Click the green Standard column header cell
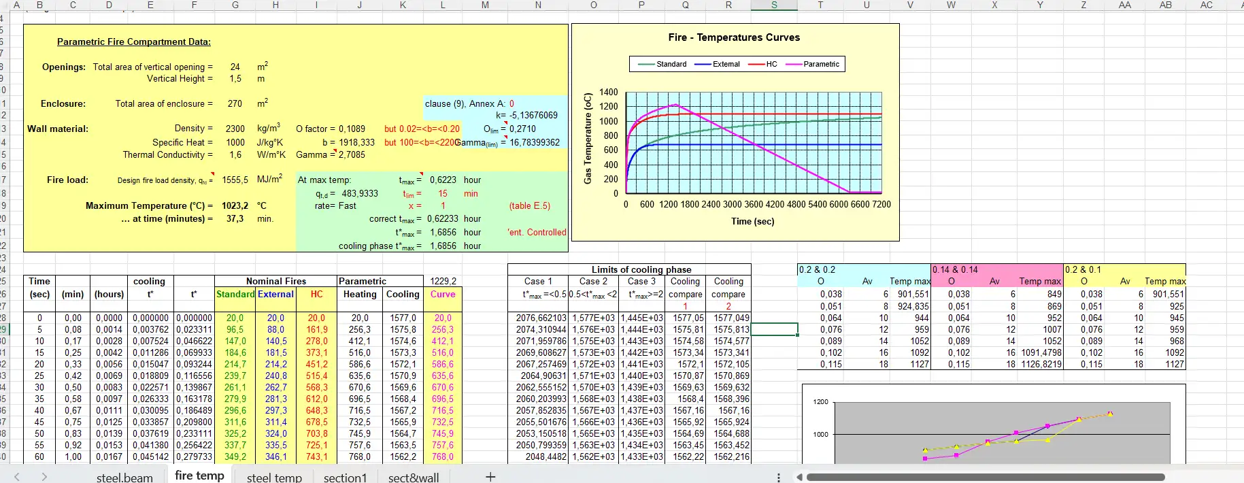This screenshot has height=483, width=1244. pyautogui.click(x=235, y=295)
